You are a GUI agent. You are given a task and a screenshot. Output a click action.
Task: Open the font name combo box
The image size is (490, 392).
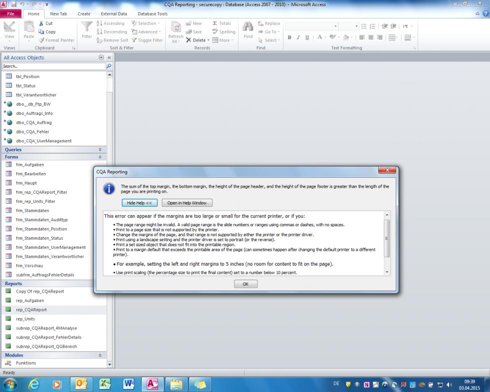(311, 26)
